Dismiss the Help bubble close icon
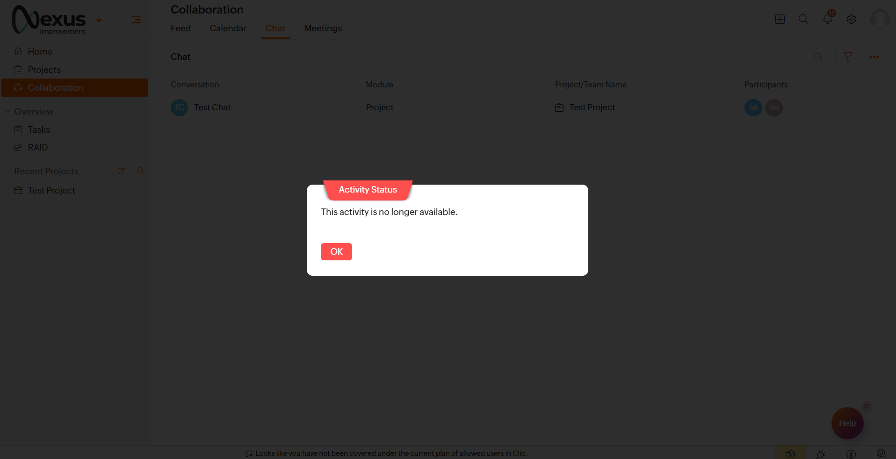The image size is (896, 459). (867, 406)
